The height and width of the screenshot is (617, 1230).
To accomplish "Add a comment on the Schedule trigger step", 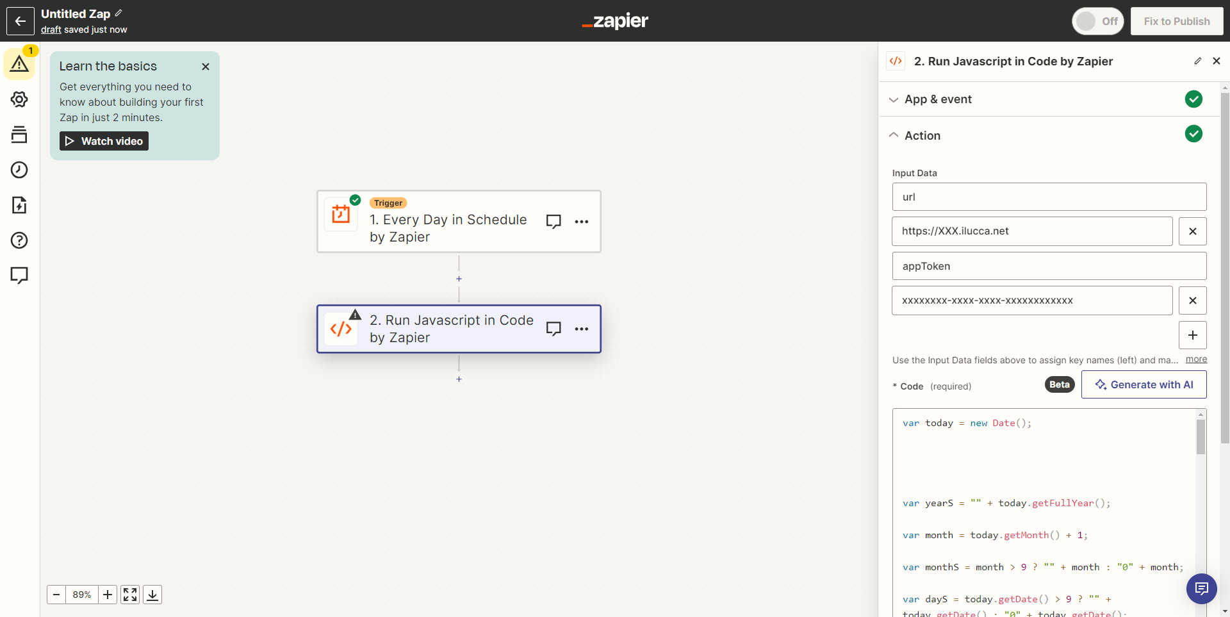I will pos(553,222).
